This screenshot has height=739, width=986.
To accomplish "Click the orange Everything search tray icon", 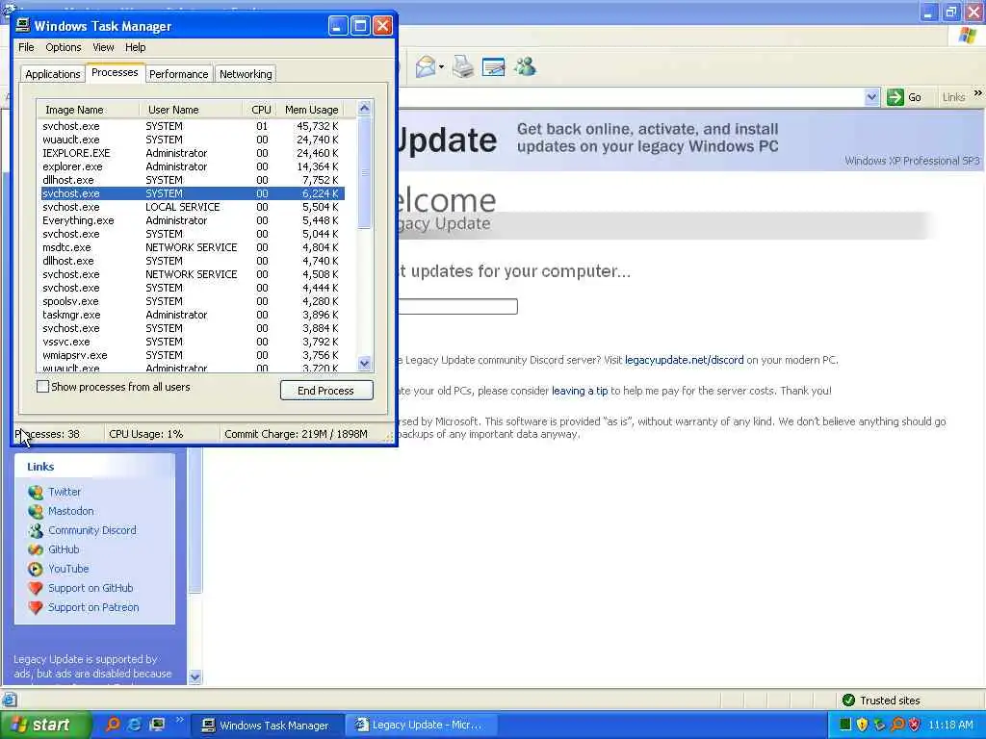I will point(897,725).
